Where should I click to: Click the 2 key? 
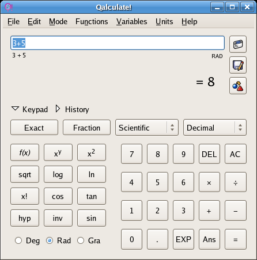click(x=157, y=211)
